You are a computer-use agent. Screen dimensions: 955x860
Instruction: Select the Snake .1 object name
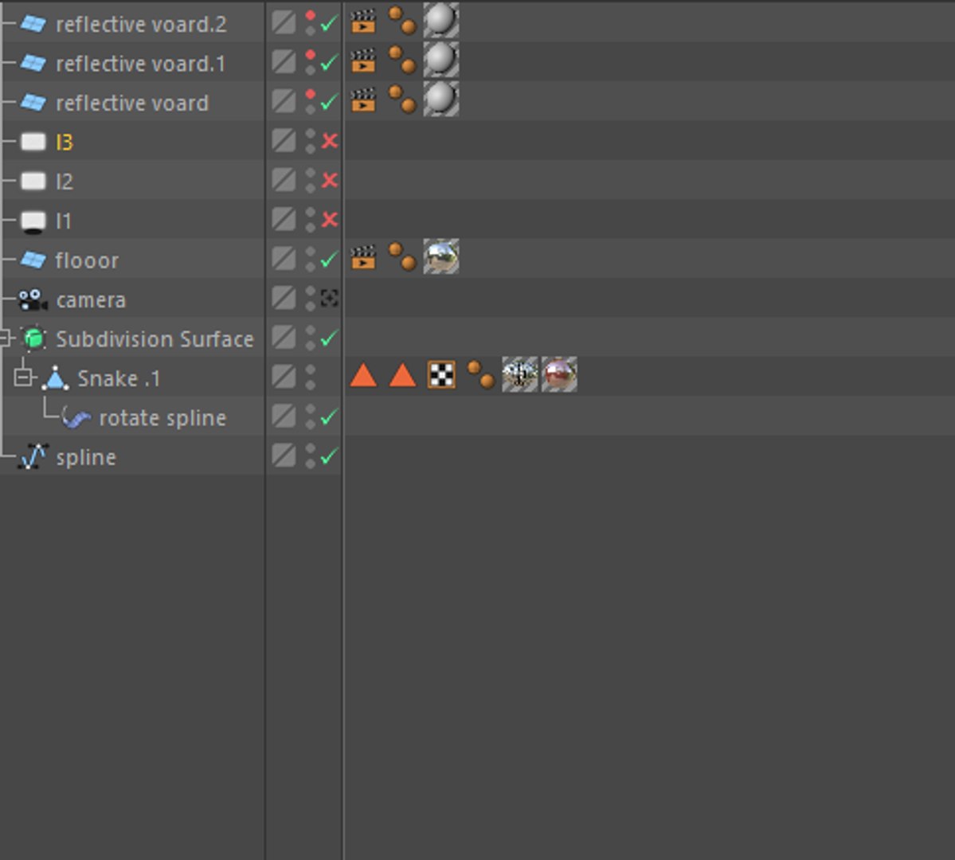(119, 379)
